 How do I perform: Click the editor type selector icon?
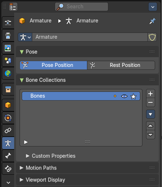pyautogui.click(x=13, y=7)
